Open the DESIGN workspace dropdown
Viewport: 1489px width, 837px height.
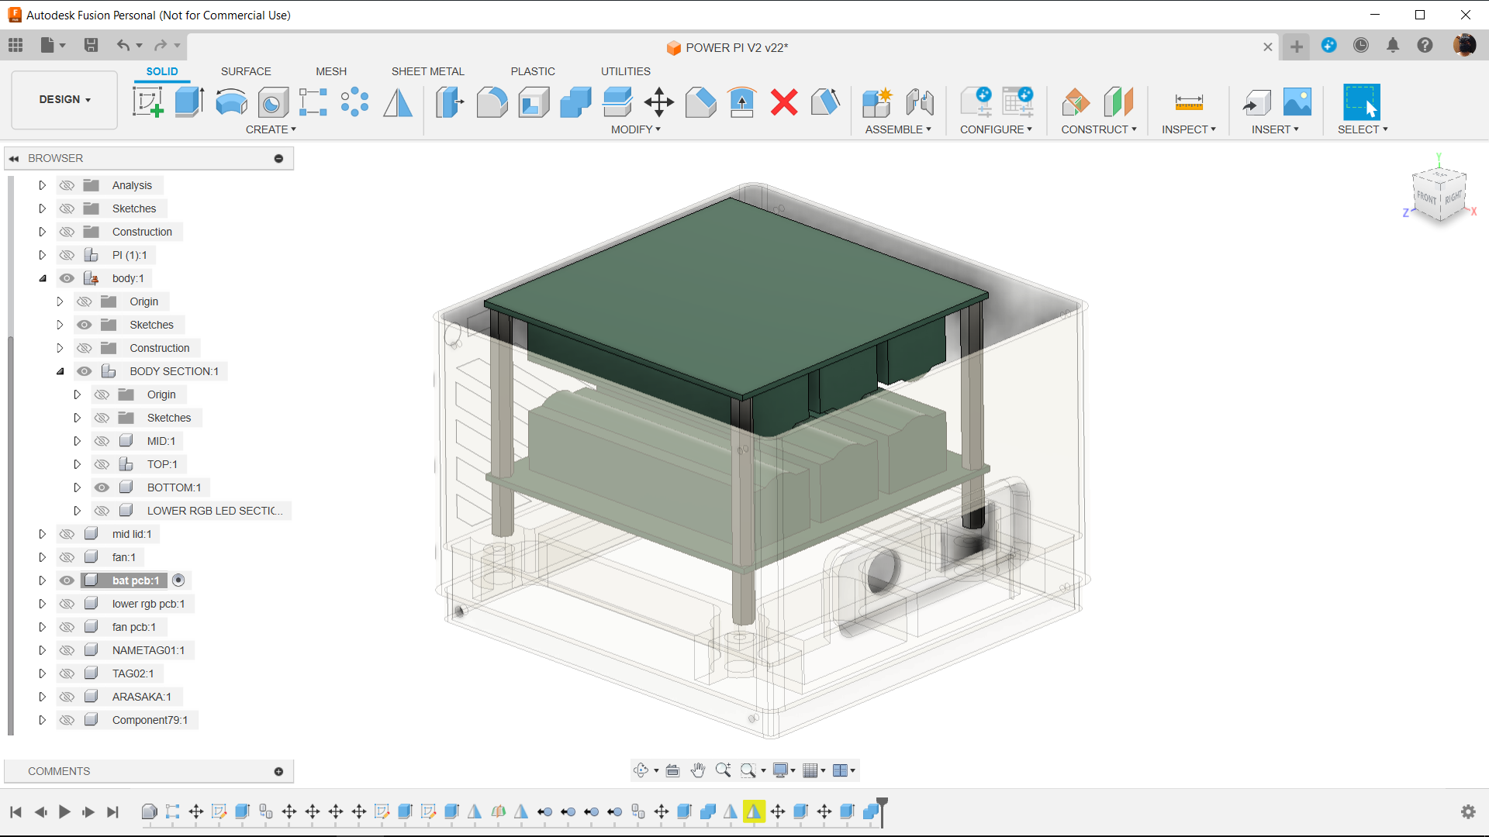click(x=64, y=99)
